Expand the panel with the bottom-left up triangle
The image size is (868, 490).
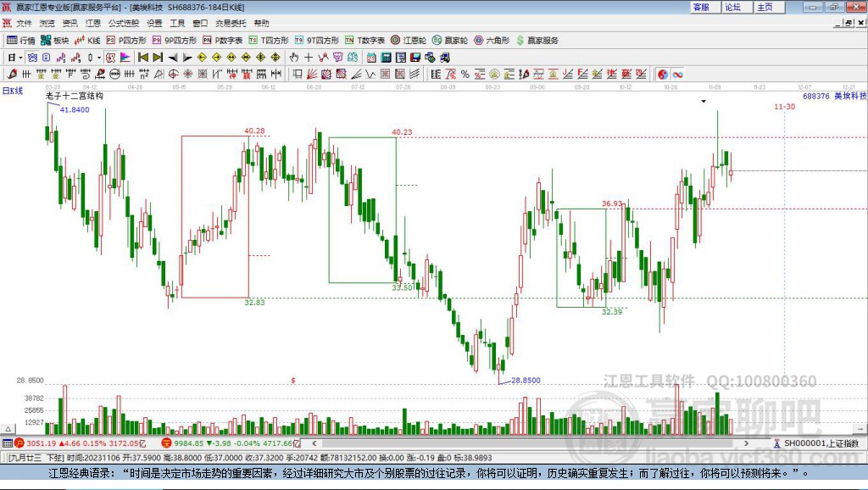click(8, 429)
